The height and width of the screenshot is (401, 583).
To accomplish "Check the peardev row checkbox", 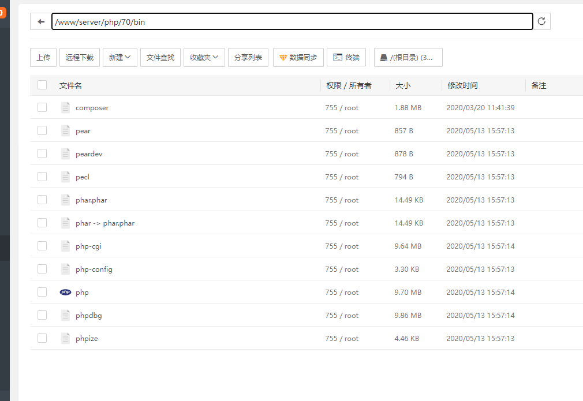I will (x=42, y=153).
